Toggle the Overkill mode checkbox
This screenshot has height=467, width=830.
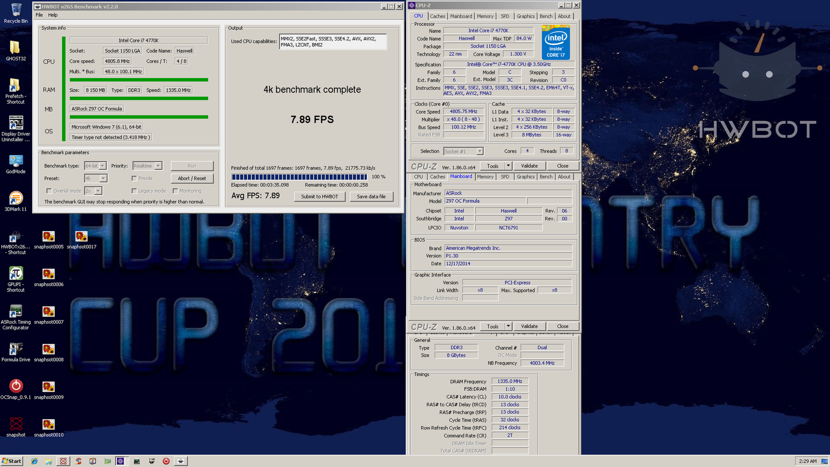49,191
